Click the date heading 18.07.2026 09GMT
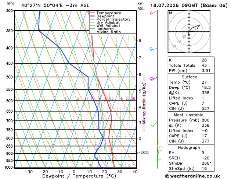 click(x=174, y=6)
